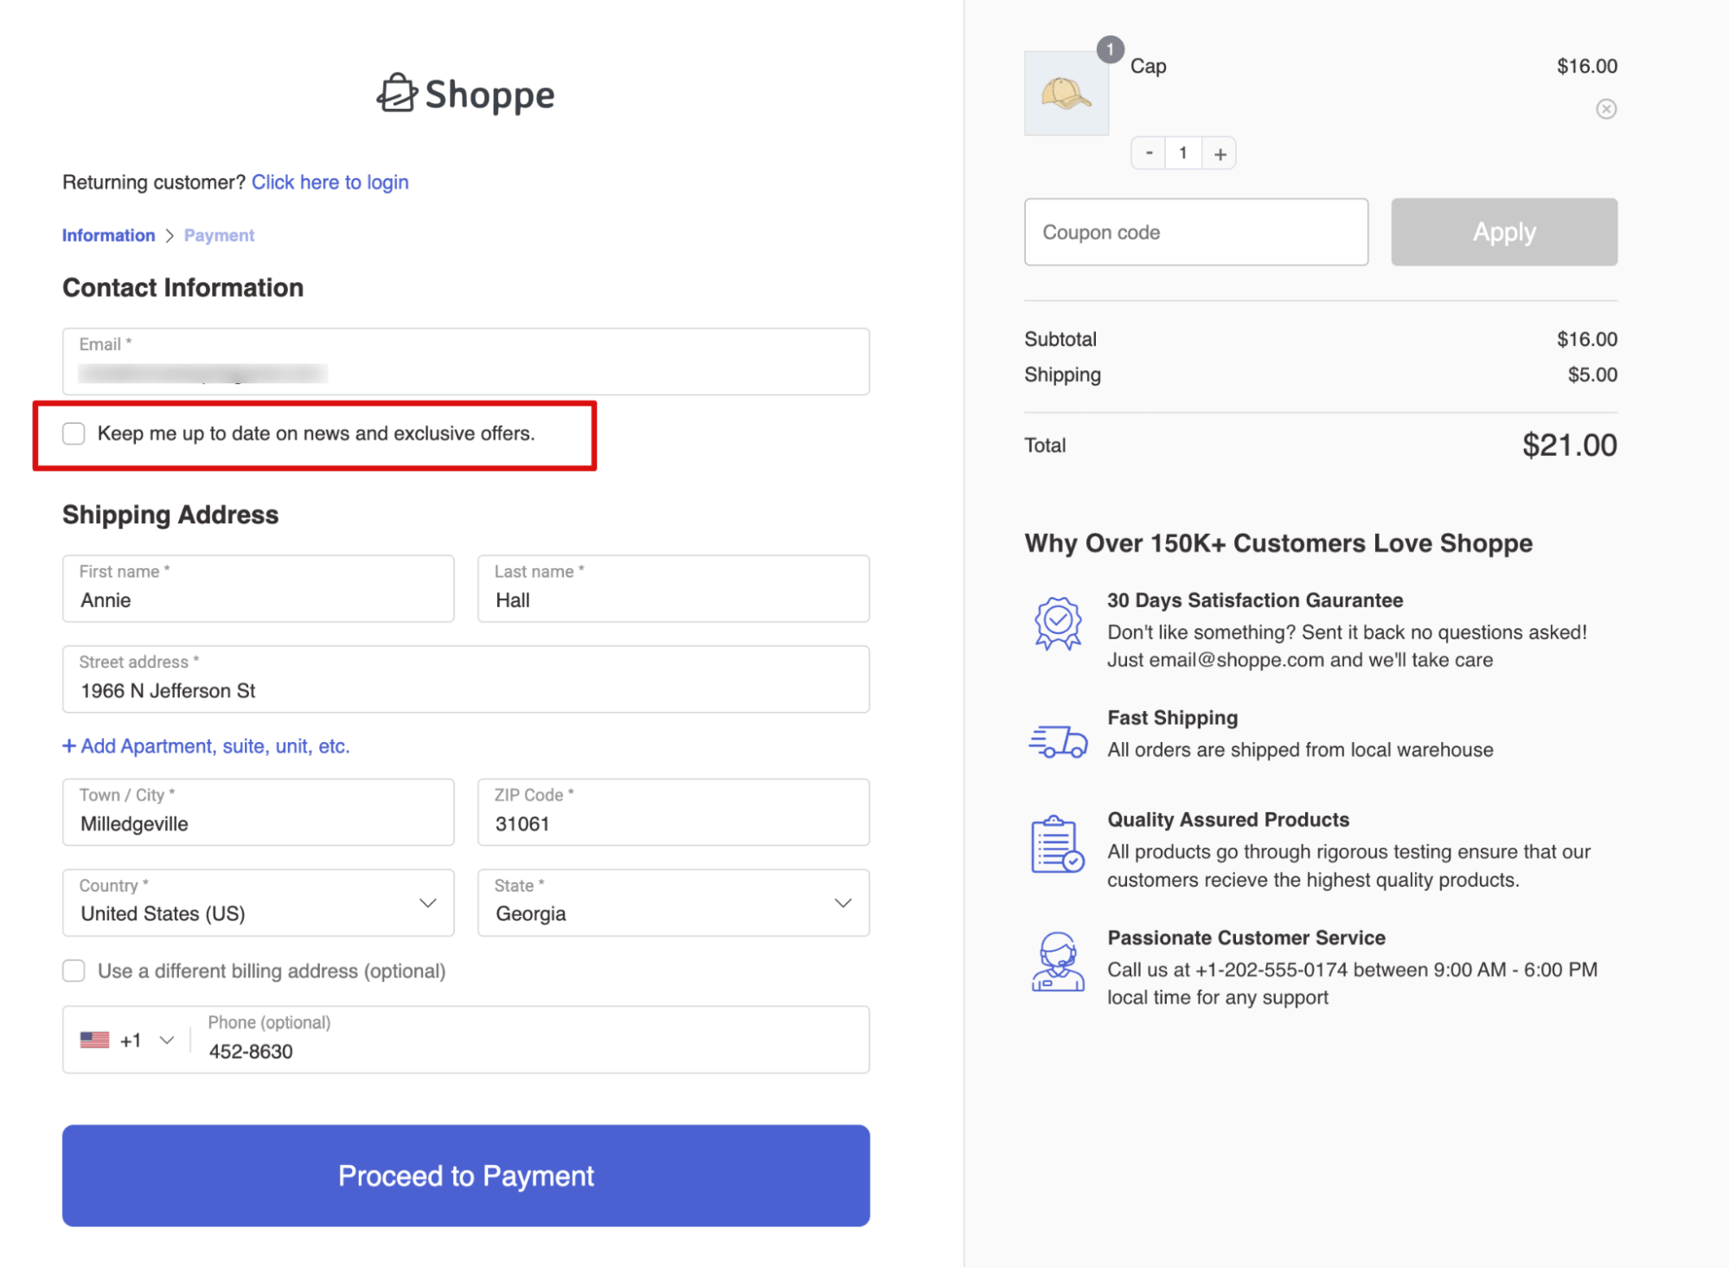
Task: Click the Cap product thumbnail image
Action: (x=1066, y=92)
